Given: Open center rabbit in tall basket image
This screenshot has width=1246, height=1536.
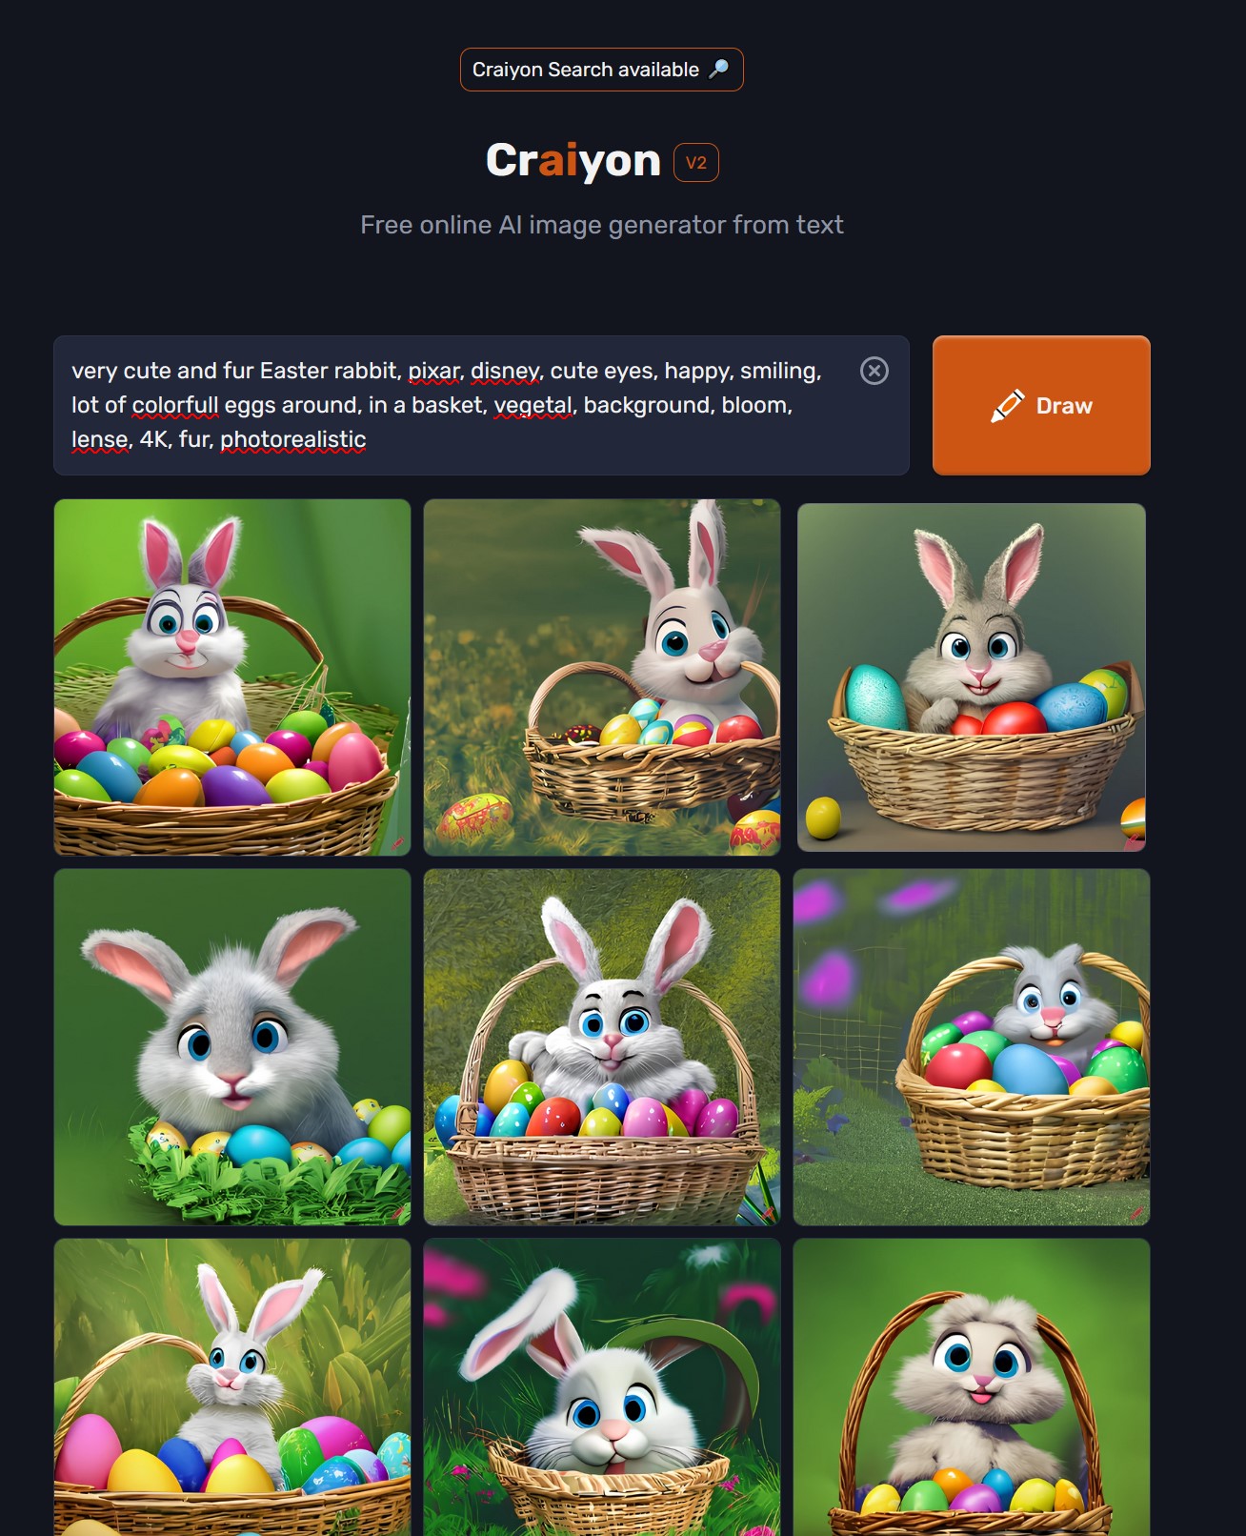Looking at the screenshot, I should point(602,1047).
